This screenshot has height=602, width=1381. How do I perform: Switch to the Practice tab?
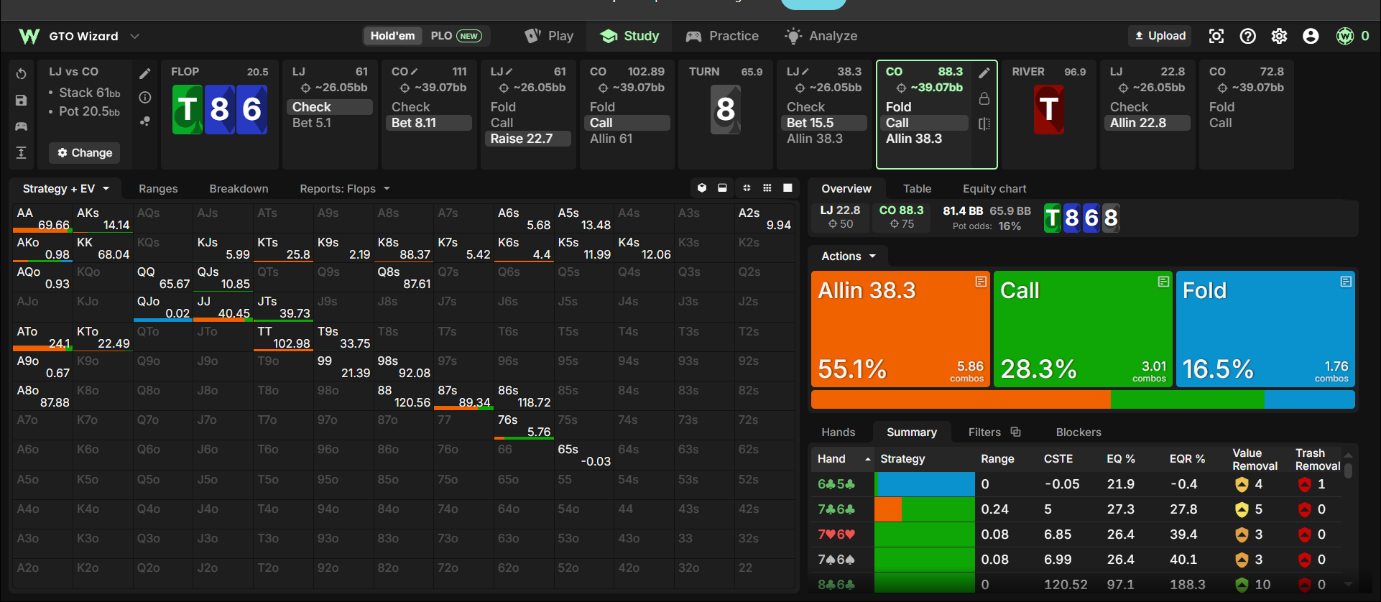721,36
